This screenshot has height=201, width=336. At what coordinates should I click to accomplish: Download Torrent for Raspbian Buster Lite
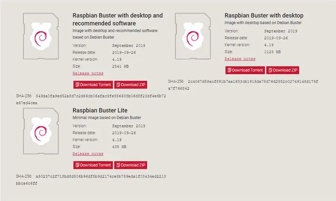pyautogui.click(x=93, y=165)
